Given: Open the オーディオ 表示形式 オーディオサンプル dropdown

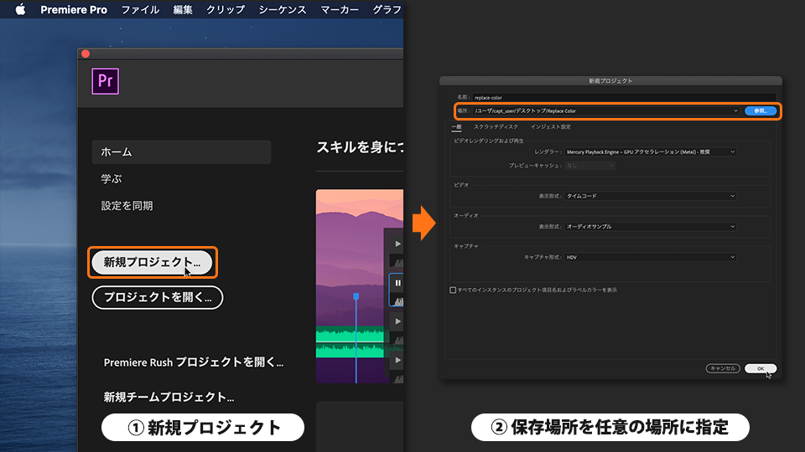Looking at the screenshot, I should [x=650, y=227].
